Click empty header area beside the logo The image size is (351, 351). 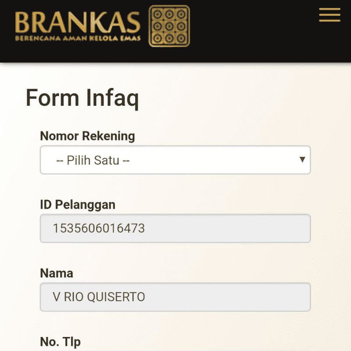254,31
